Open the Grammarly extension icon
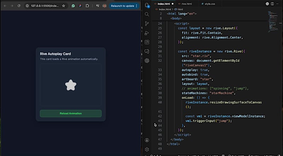 coord(73,6)
